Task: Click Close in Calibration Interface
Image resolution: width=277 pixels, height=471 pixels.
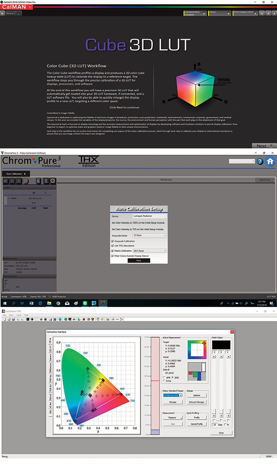Action: tap(221, 433)
